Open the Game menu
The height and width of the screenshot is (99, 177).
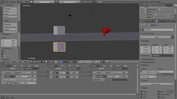click(x=13, y=2)
